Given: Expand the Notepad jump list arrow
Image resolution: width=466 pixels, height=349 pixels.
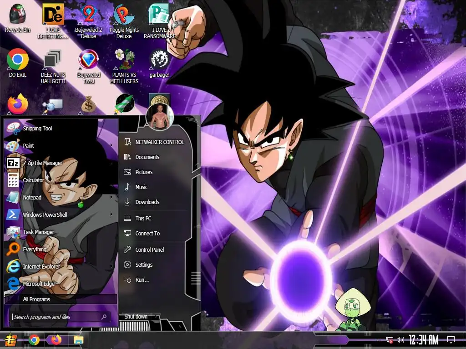Looking at the screenshot, I should point(111,197).
